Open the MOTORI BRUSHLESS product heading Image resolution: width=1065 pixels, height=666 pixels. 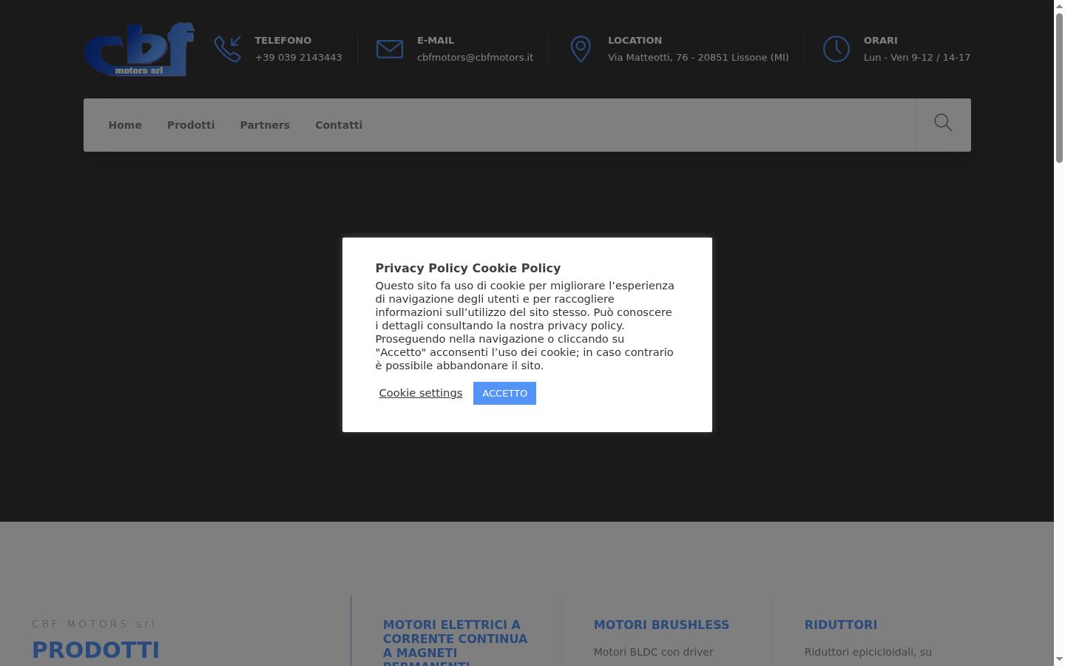point(661,625)
